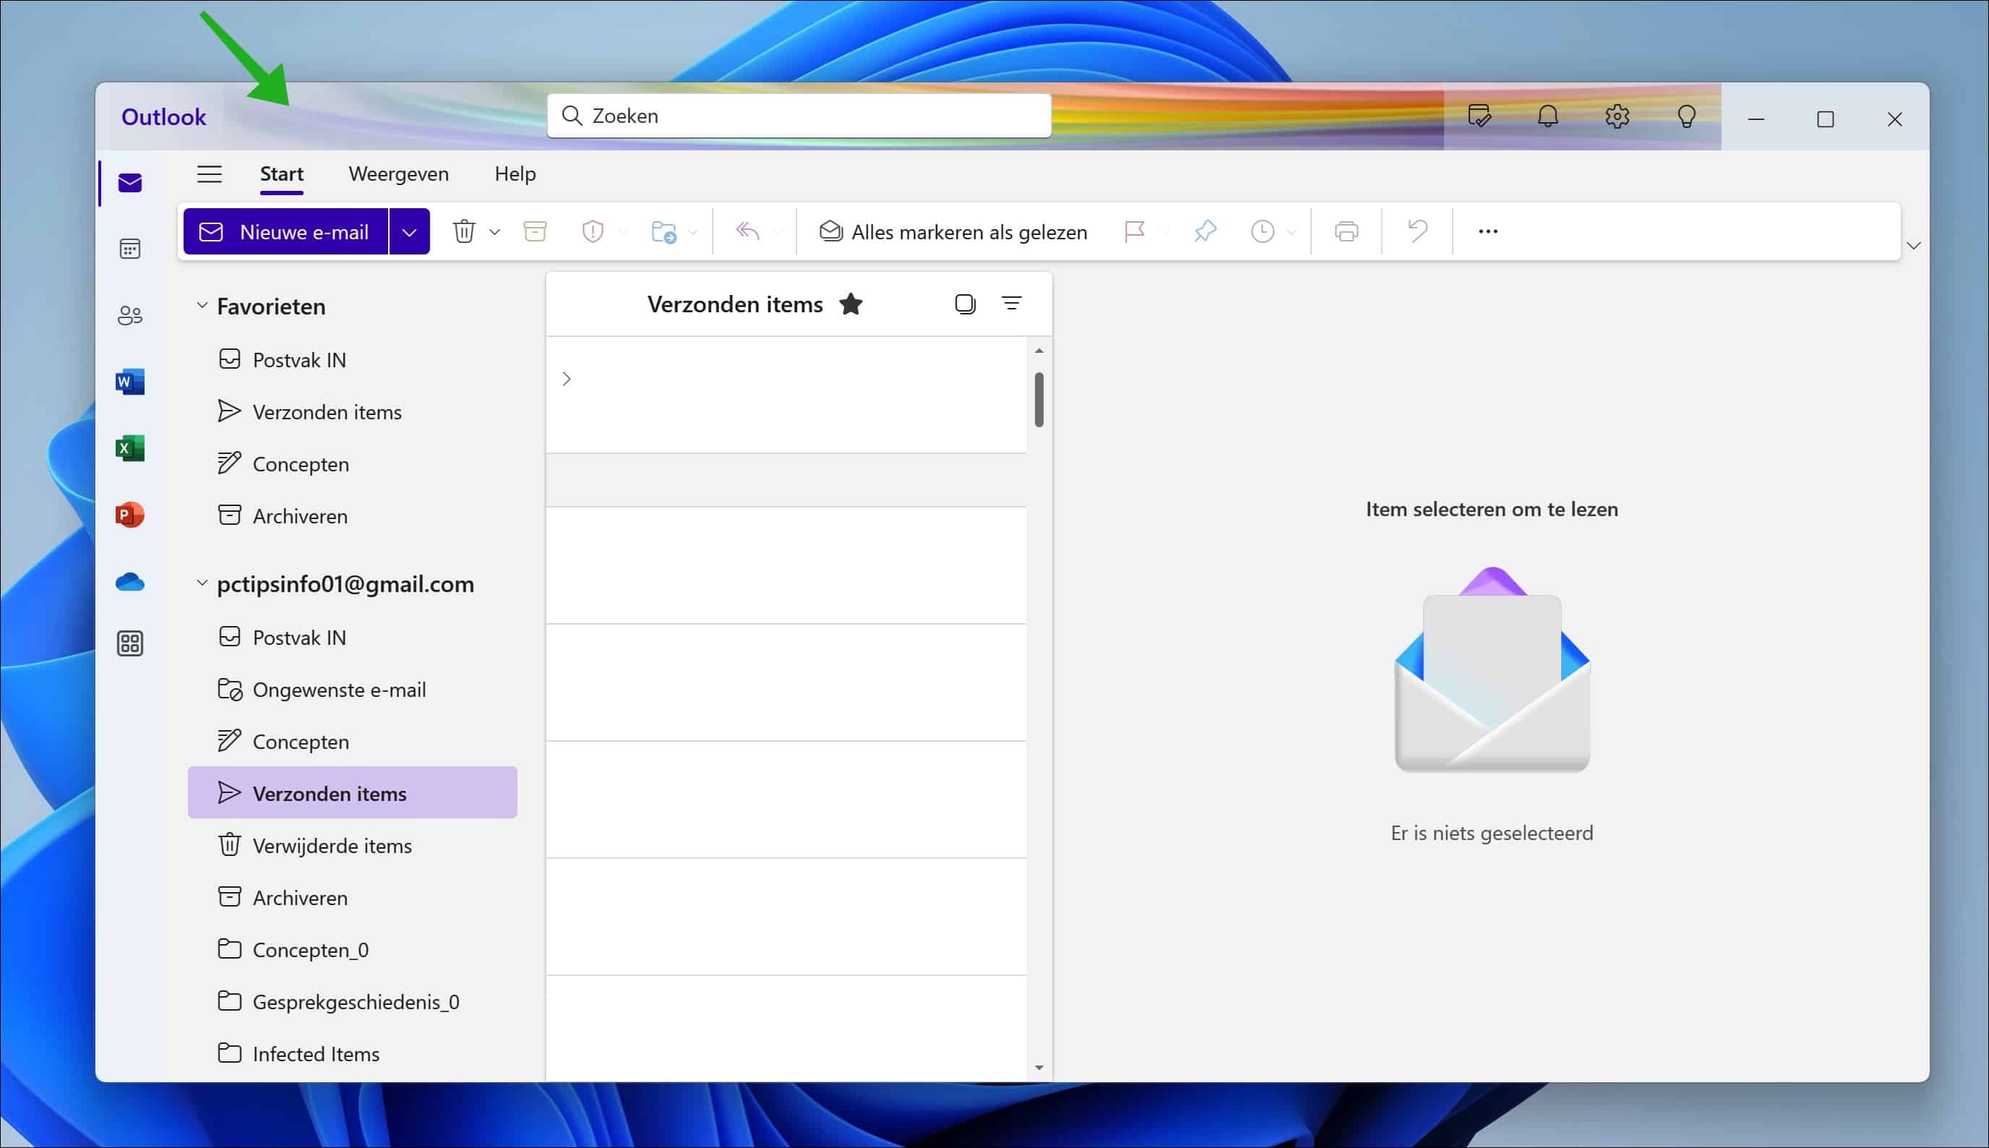Open the Mail view in sidebar
Image resolution: width=1989 pixels, height=1148 pixels.
130,183
